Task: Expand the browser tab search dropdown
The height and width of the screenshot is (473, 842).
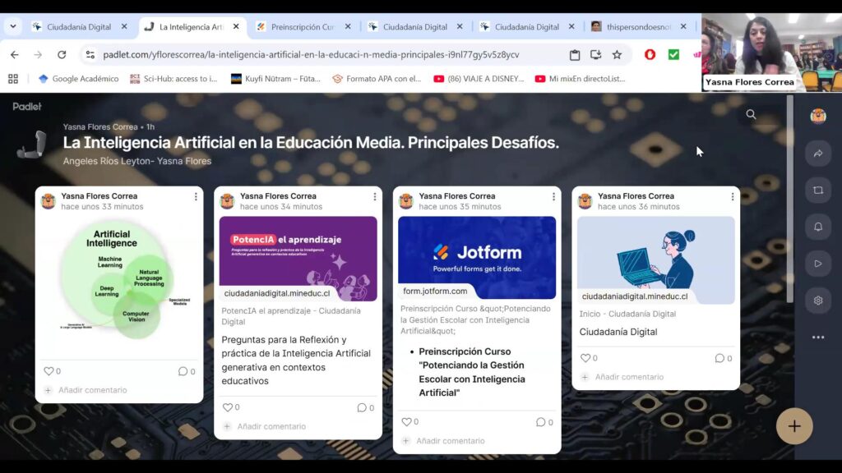Action: pos(13,26)
